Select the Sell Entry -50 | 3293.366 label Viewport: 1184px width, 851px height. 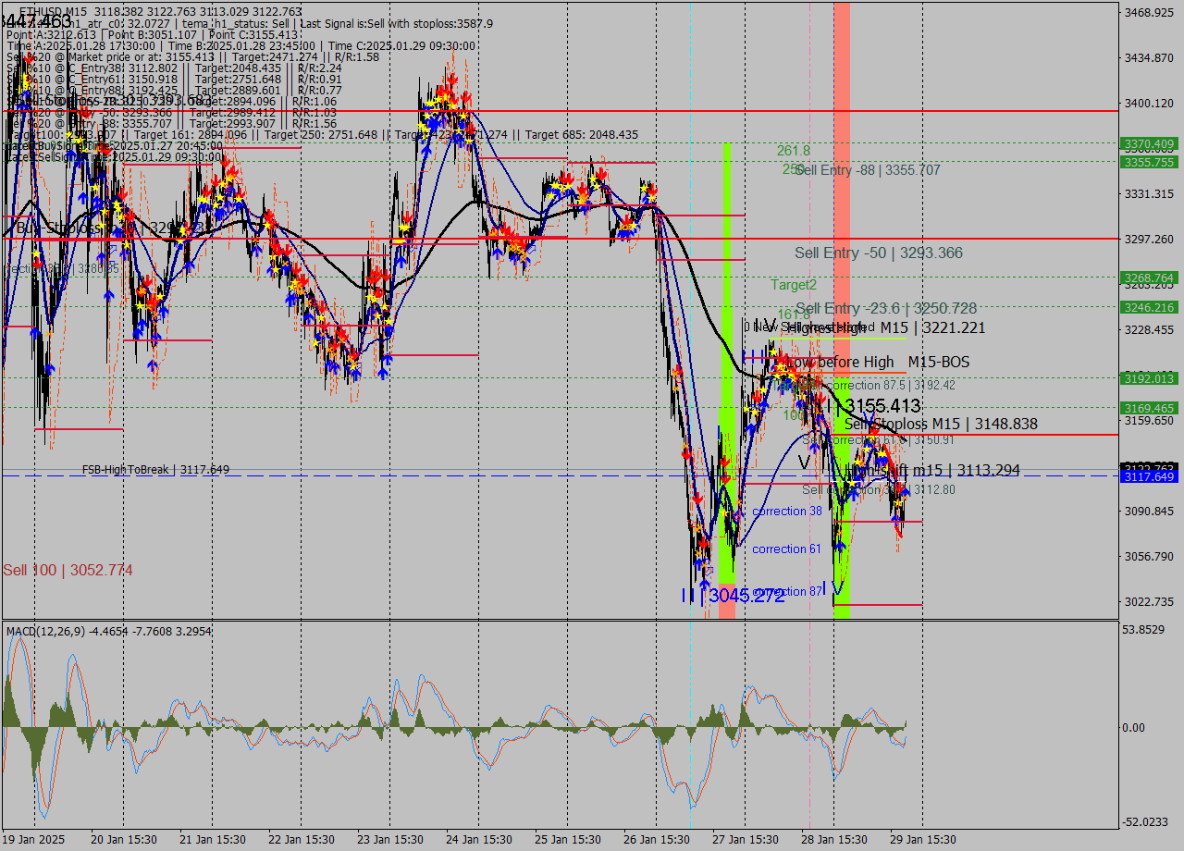pos(878,253)
